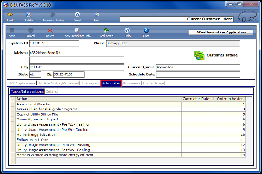Open the Update Status/Movement tab
Viewport: 262px width, 174px height.
coord(59,83)
